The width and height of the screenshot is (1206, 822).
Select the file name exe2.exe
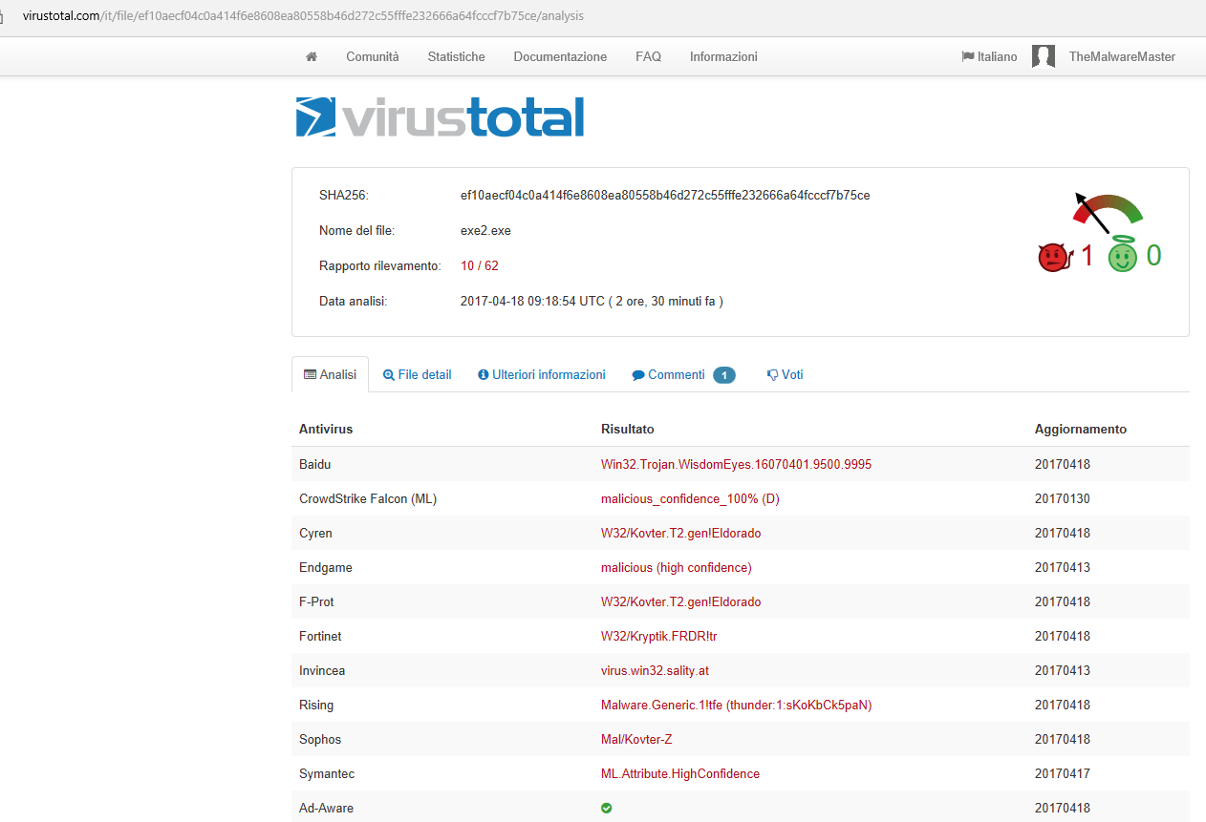pos(485,230)
